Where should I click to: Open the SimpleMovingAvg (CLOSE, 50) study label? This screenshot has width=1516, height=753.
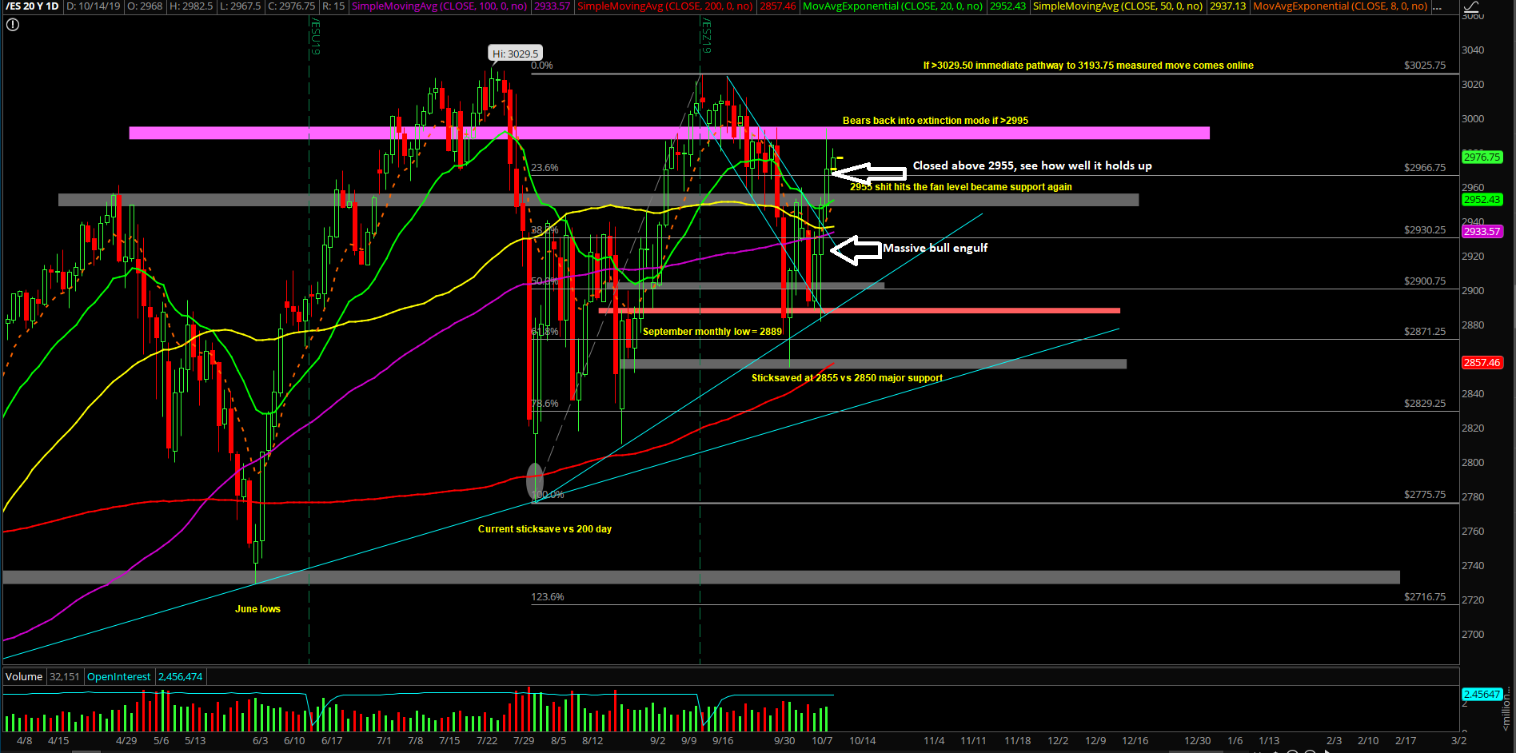(x=1117, y=6)
